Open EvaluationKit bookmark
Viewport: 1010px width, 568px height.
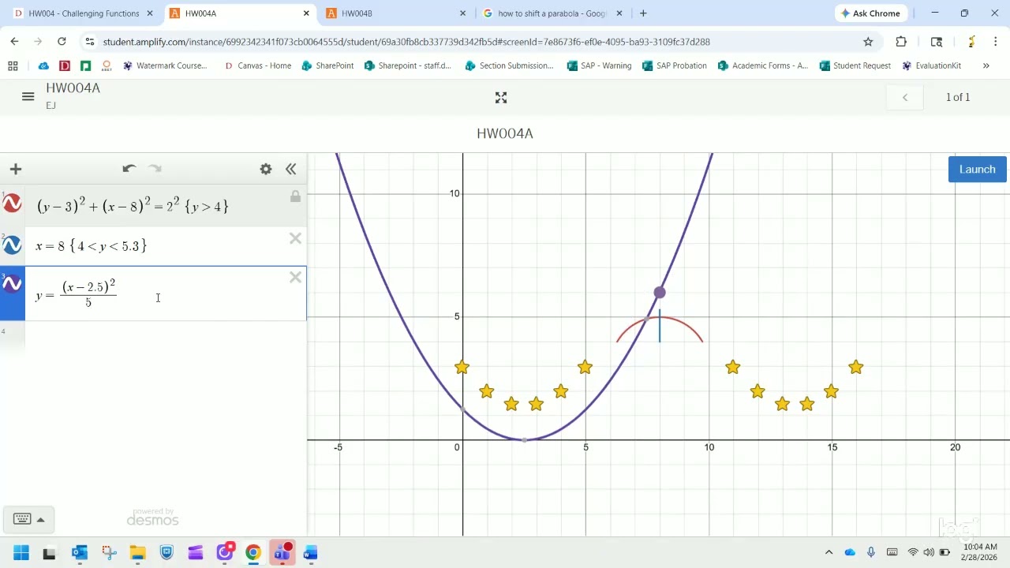931,65
